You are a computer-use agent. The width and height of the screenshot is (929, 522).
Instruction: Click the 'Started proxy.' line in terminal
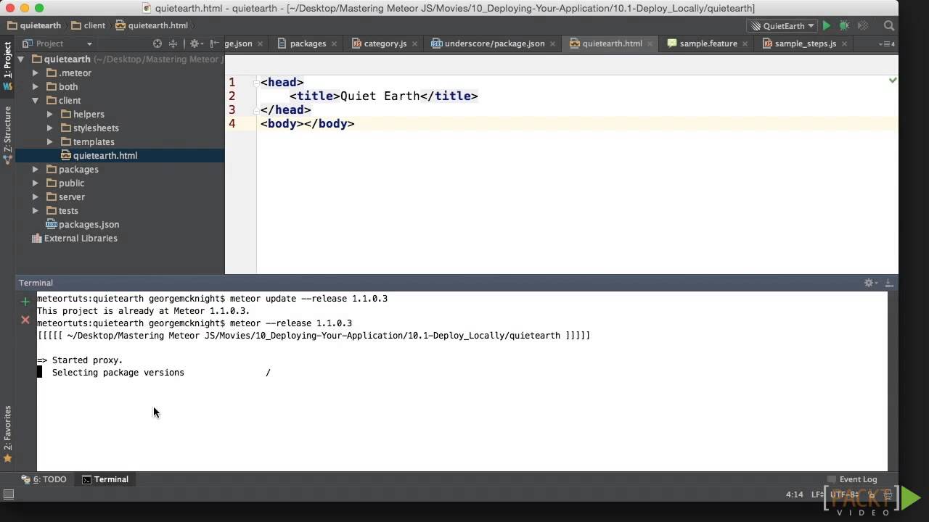[80, 360]
